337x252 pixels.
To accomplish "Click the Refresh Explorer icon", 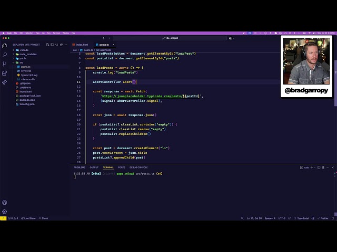I will 56,45.
